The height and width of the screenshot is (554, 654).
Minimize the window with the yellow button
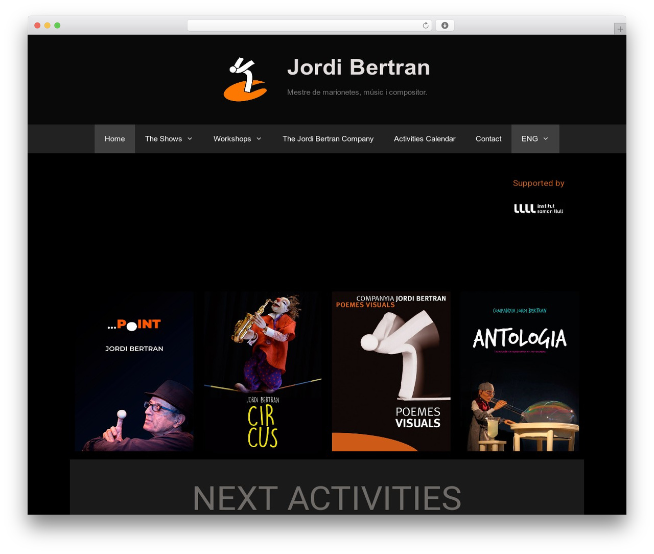48,26
